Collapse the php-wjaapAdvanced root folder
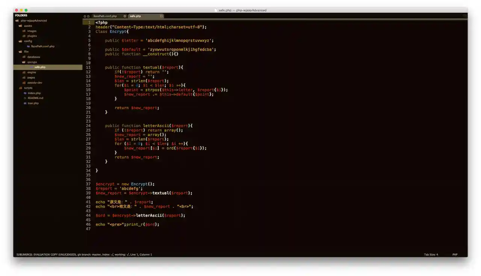The height and width of the screenshot is (276, 481). pos(17,21)
